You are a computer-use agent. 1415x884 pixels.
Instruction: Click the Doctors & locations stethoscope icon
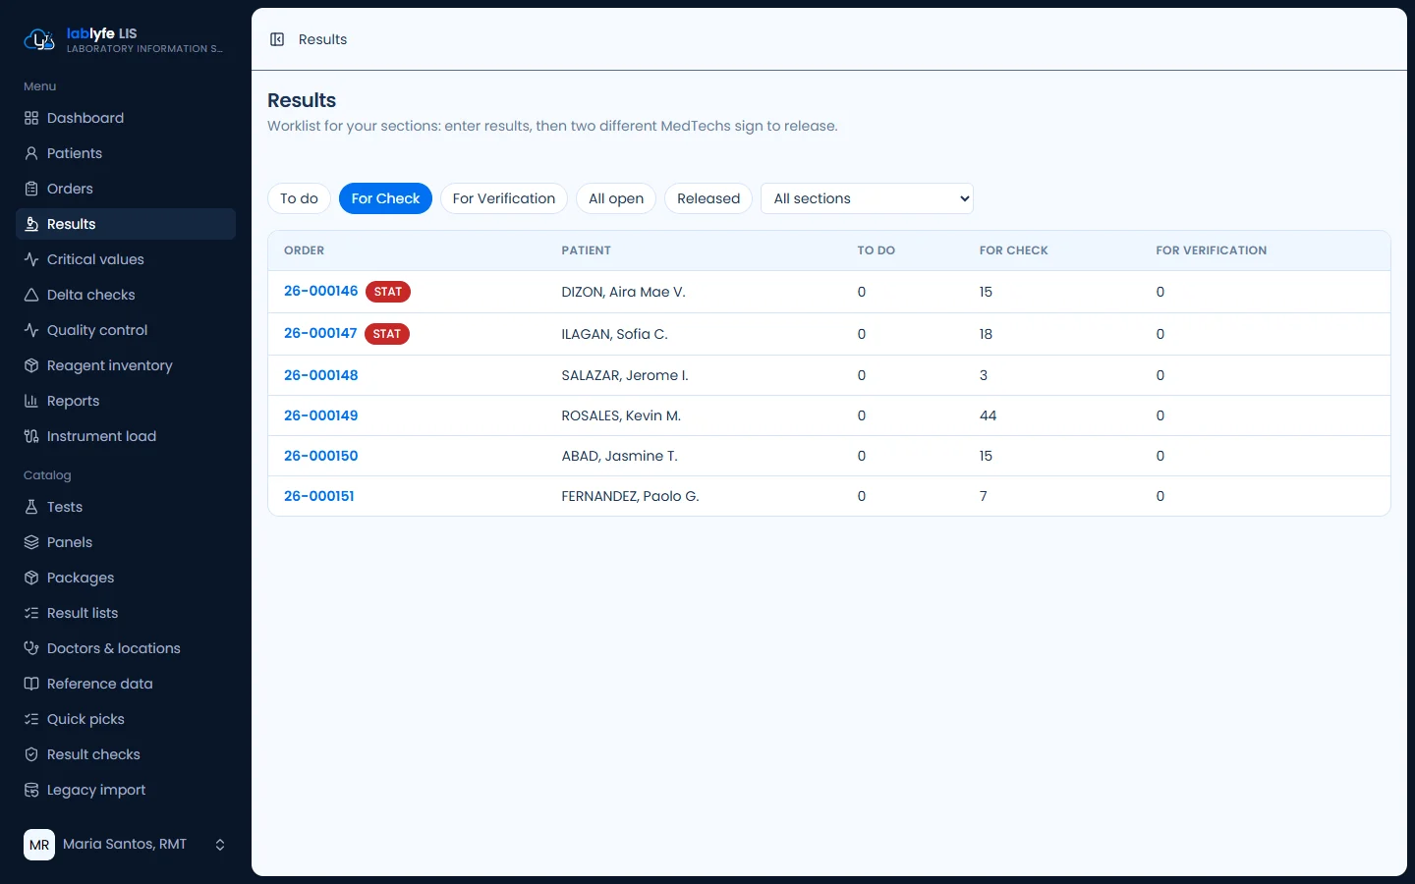31,648
